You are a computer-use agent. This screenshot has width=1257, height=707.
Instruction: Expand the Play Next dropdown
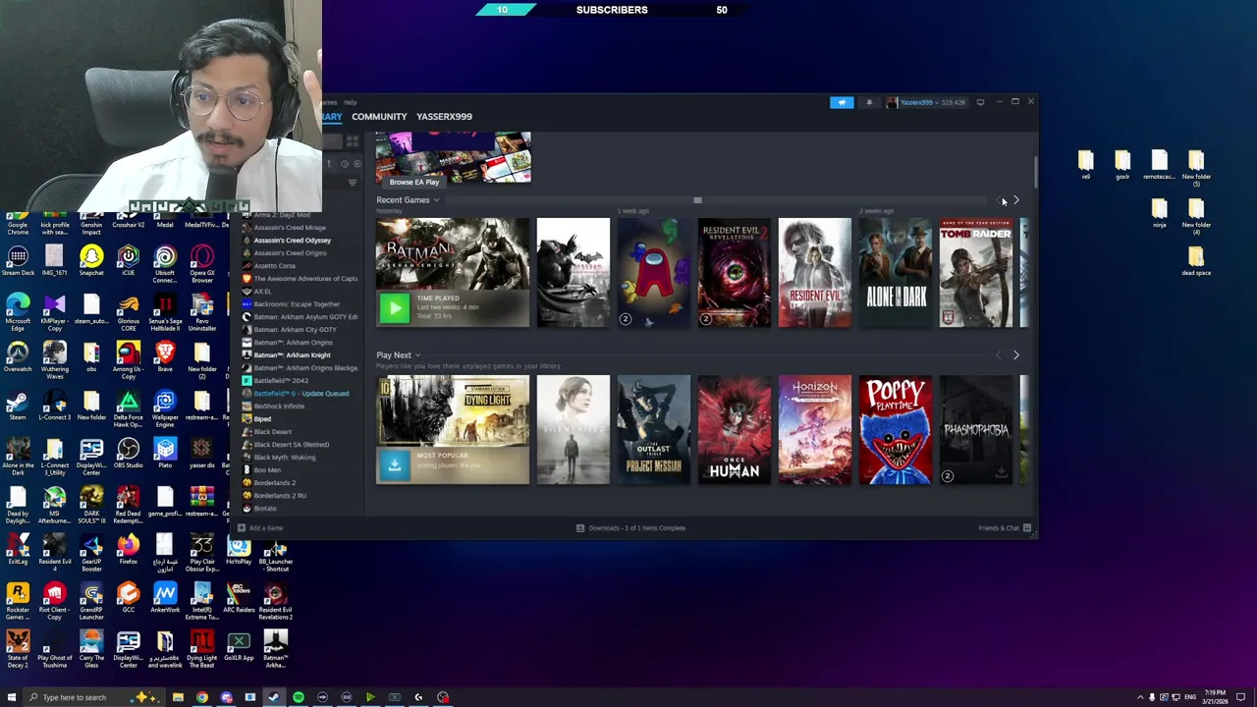pyautogui.click(x=417, y=355)
